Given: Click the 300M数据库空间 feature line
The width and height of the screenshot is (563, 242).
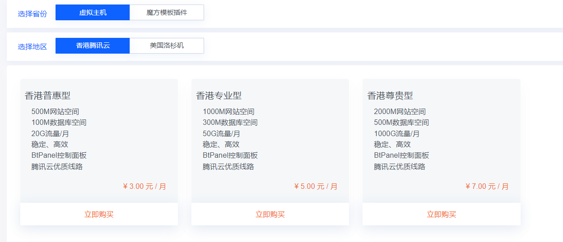Looking at the screenshot, I should point(230,123).
